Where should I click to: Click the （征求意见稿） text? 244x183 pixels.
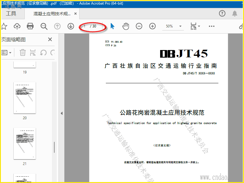tap(162, 145)
